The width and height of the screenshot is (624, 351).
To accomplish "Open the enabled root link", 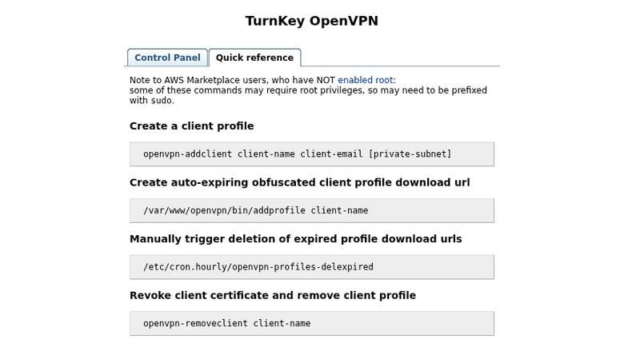I will [366, 80].
